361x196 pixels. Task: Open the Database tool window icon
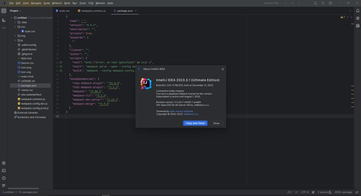pyautogui.click(x=357, y=26)
